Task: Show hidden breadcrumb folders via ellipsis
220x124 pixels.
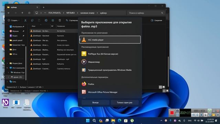Action: pos(45,13)
